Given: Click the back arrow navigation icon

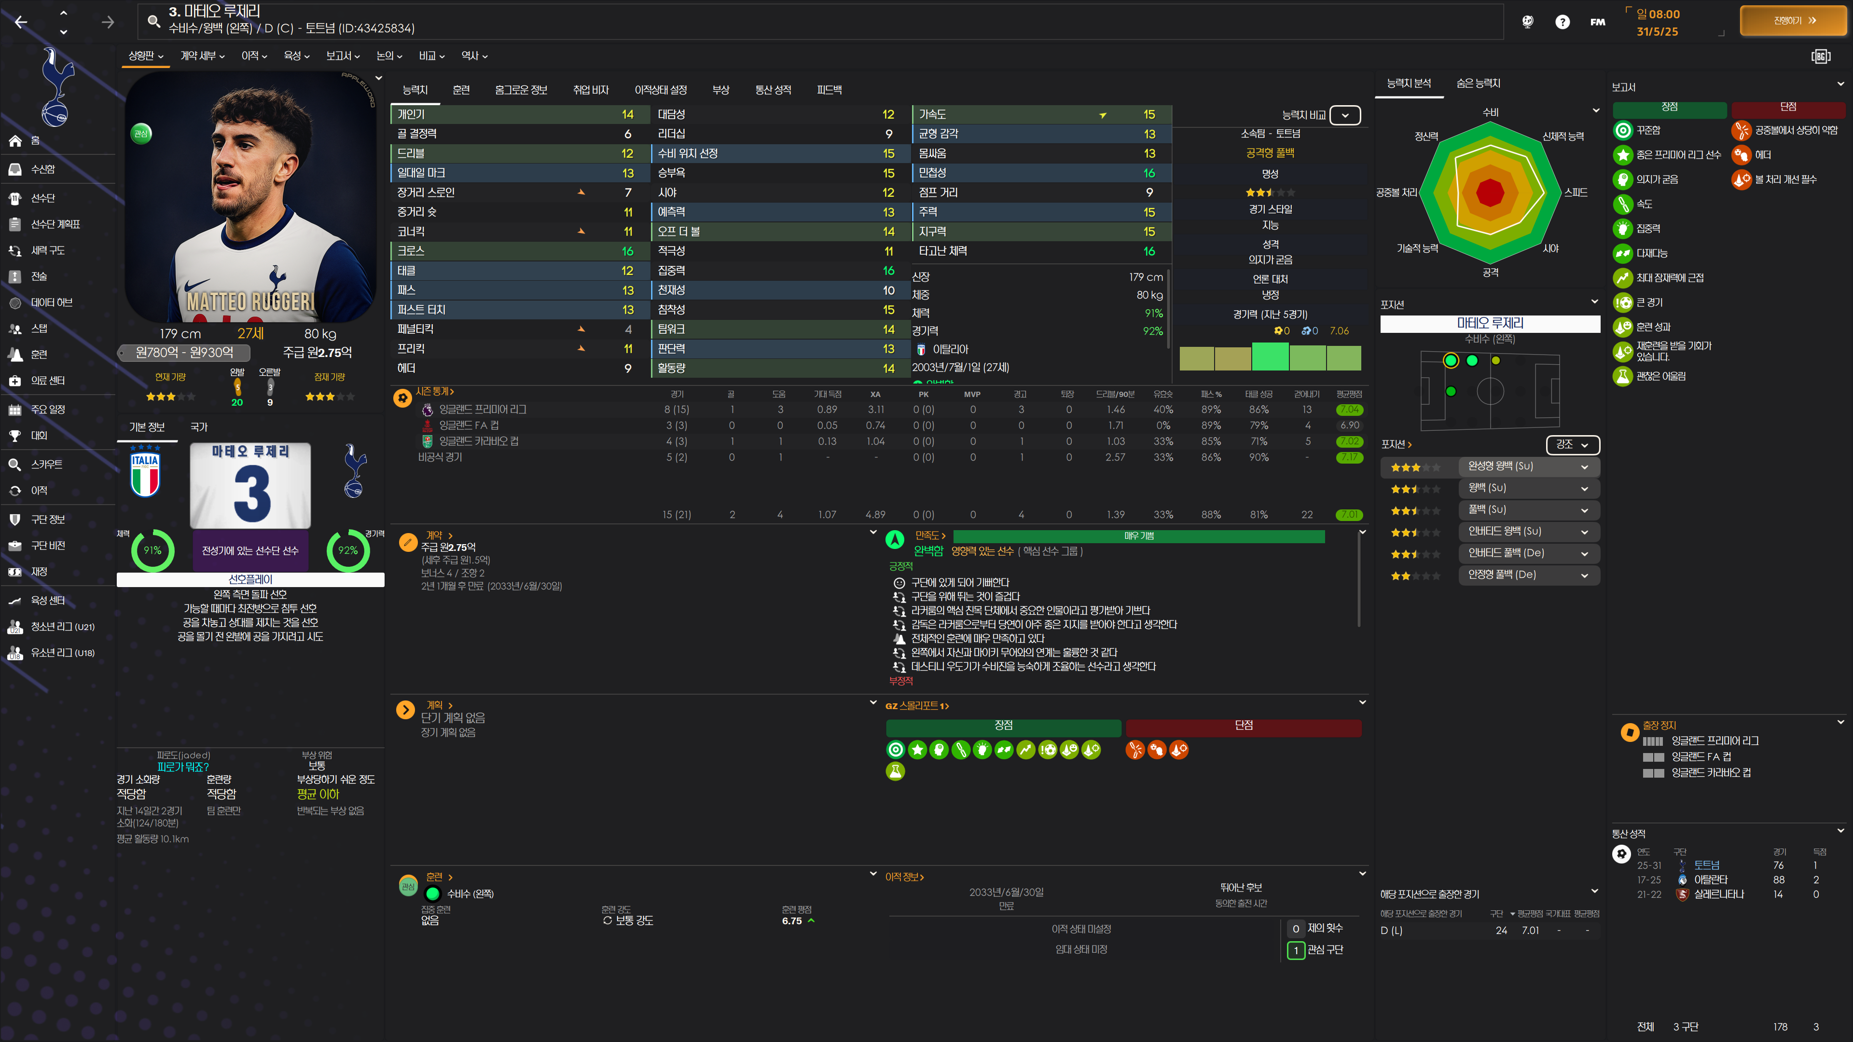Looking at the screenshot, I should pos(21,22).
